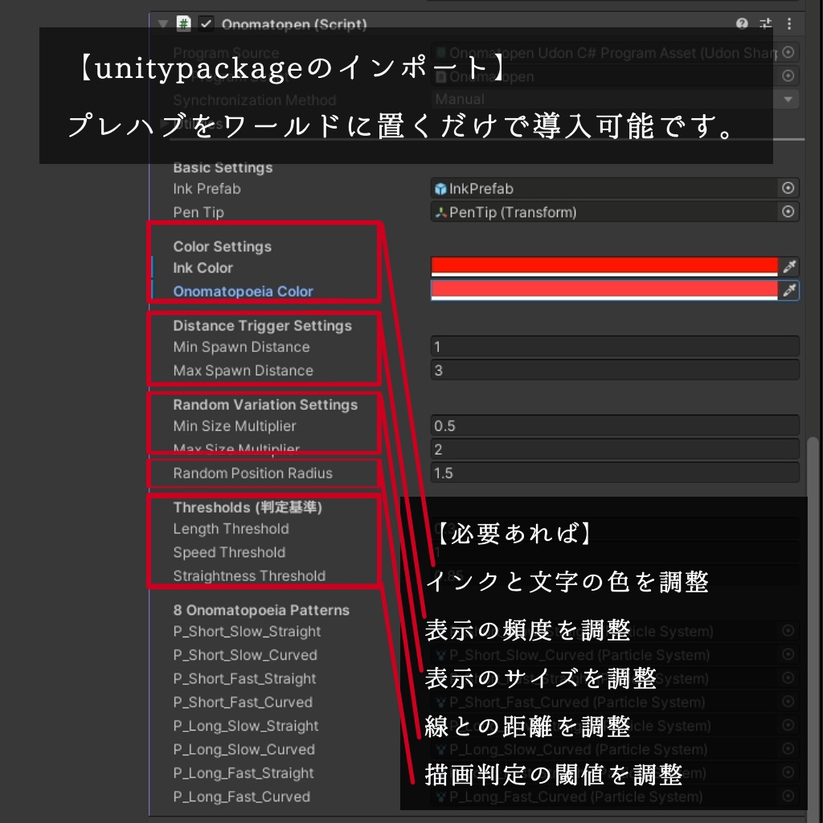
Task: Open the object picker for Pen Tip
Action: (x=788, y=212)
